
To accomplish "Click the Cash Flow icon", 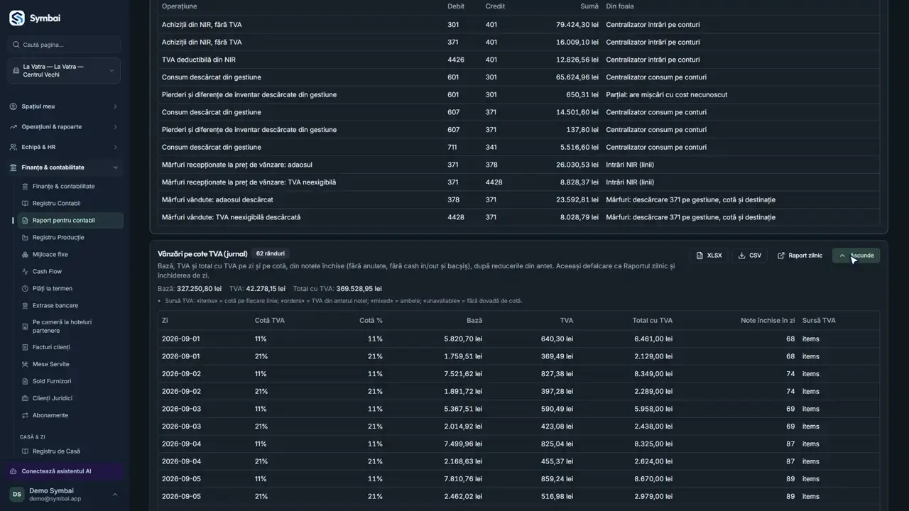I will (26, 272).
